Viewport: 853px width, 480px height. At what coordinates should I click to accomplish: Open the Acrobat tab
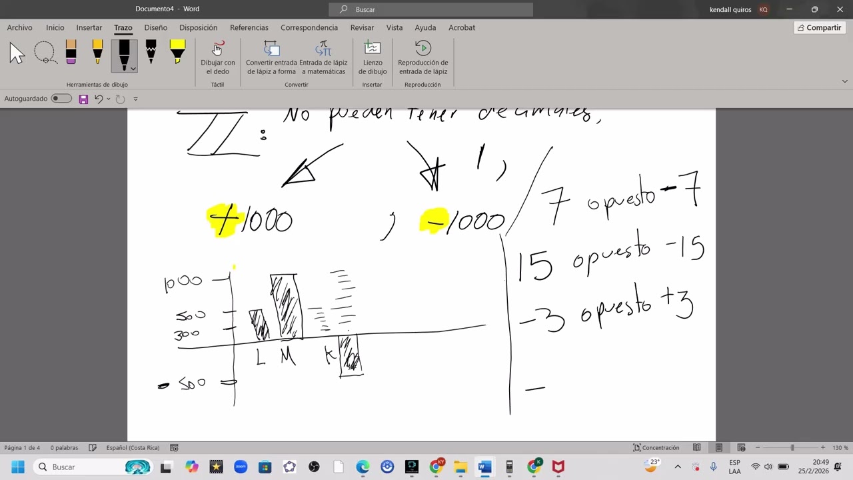462,27
